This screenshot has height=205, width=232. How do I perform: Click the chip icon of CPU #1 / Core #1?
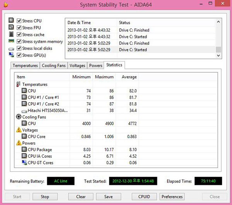(x=24, y=97)
